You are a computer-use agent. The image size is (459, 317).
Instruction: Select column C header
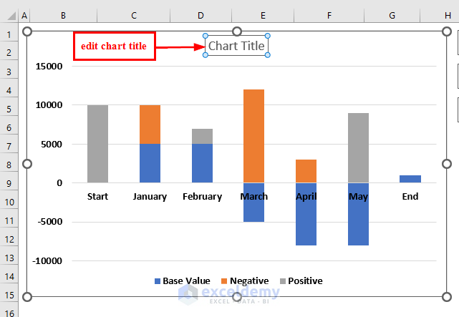[x=134, y=15]
